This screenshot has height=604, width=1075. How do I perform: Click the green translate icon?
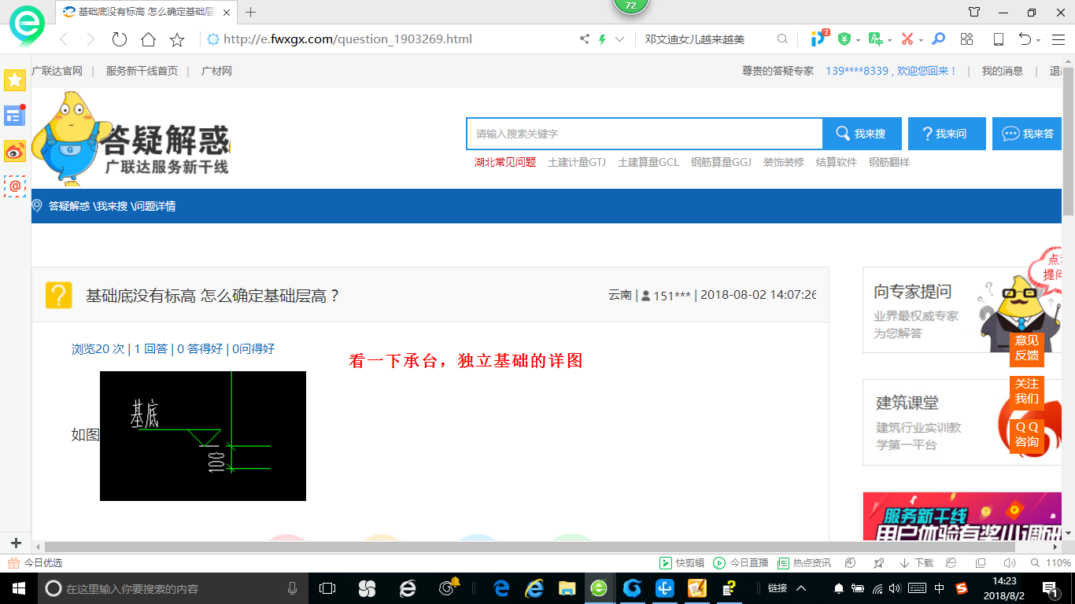point(875,39)
